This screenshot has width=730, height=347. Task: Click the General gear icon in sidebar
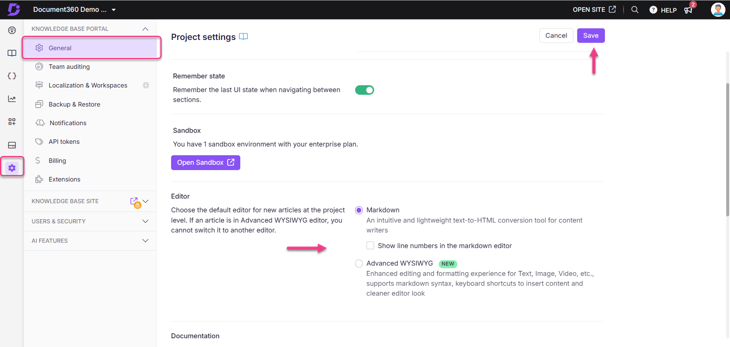[39, 48]
